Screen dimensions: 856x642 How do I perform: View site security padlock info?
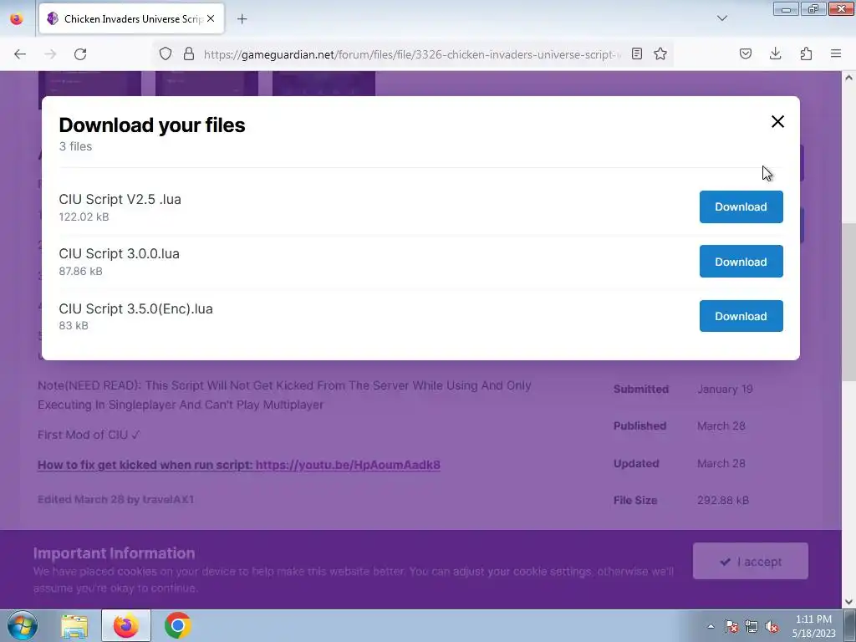pyautogui.click(x=189, y=54)
